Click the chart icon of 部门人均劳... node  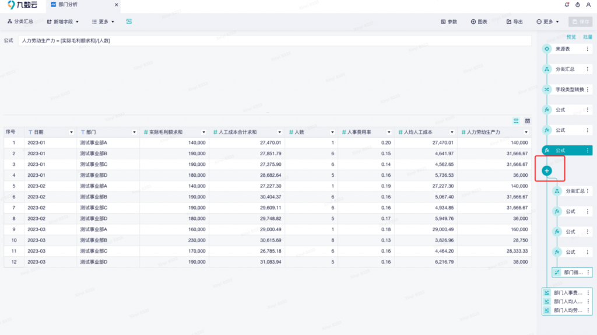[x=547, y=310]
